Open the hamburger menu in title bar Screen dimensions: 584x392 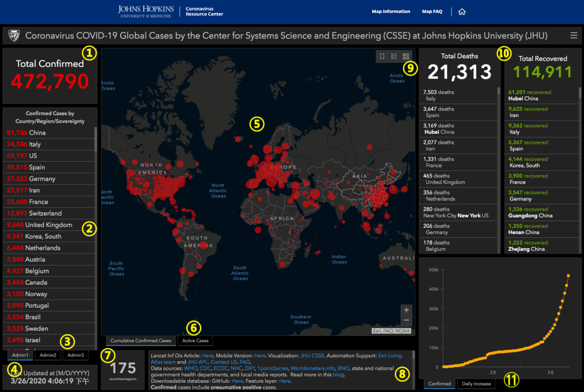(x=574, y=36)
